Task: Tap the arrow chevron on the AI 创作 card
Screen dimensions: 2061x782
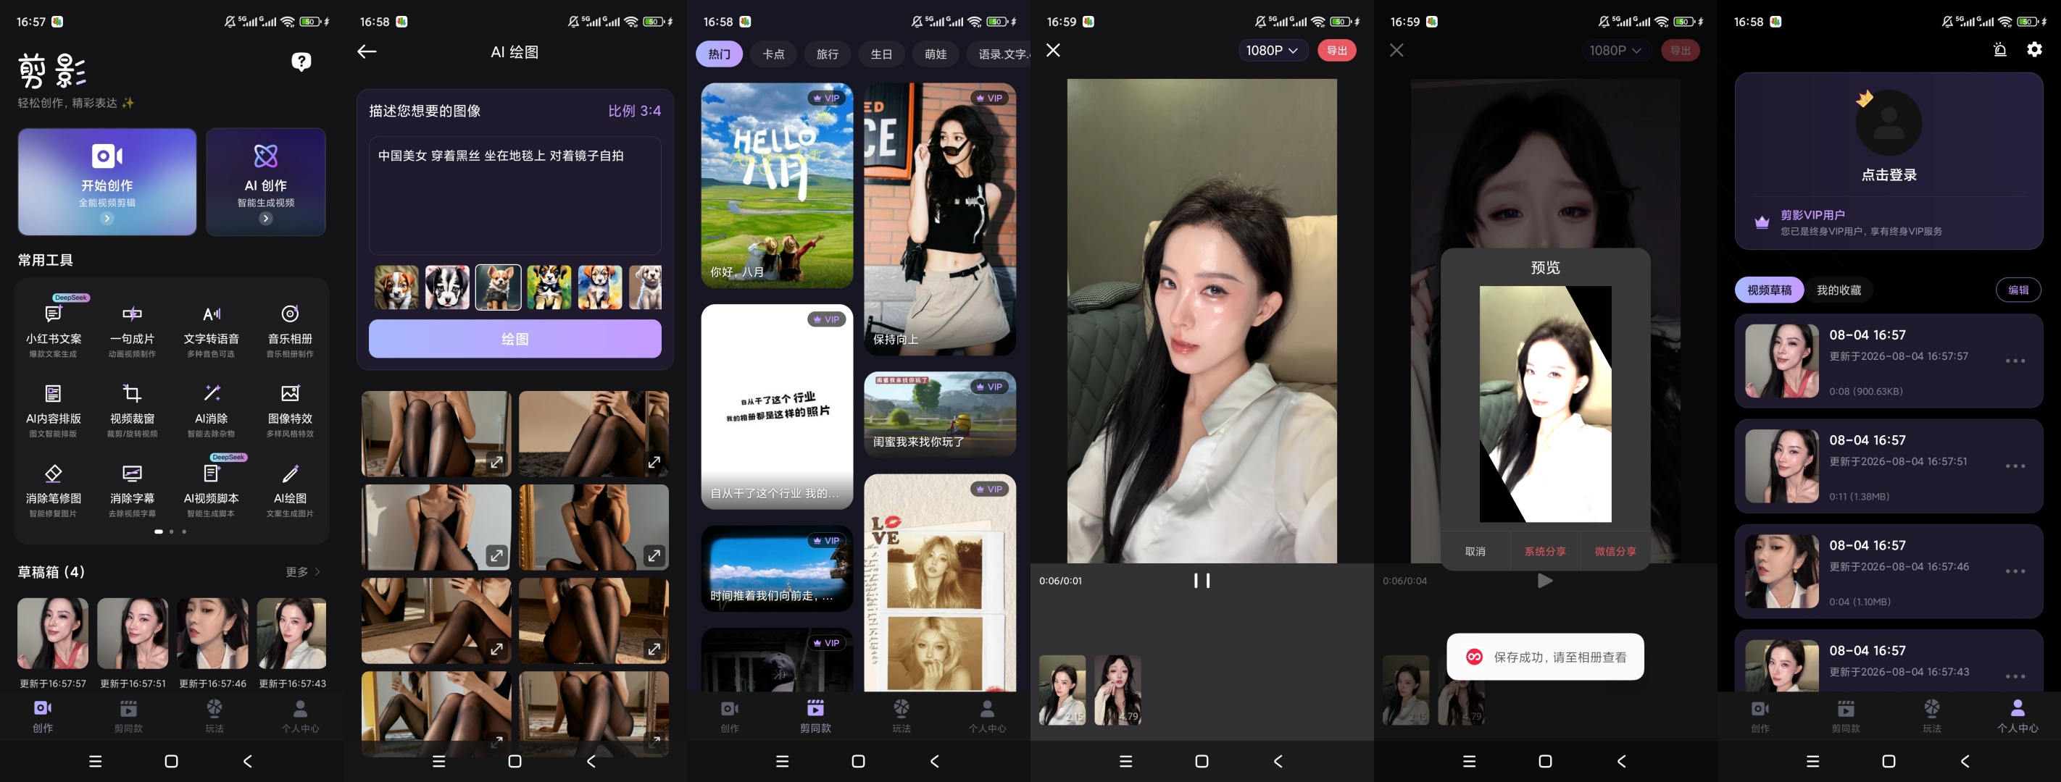Action: 266,218
